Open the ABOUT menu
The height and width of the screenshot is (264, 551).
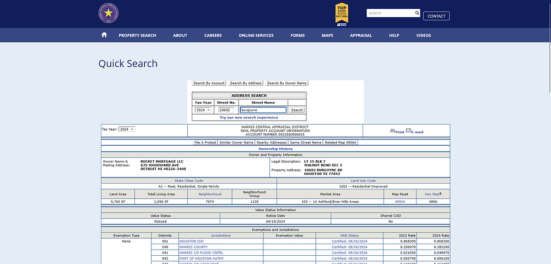(x=180, y=35)
